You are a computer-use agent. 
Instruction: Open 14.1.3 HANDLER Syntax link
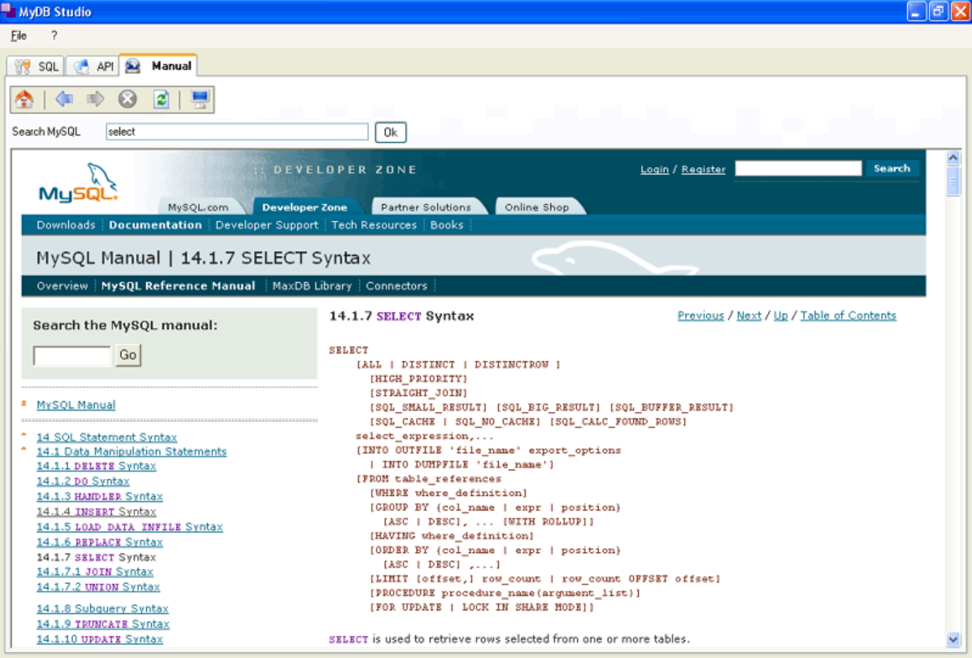[x=100, y=497]
